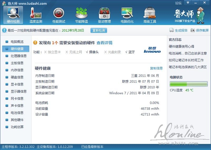Open the 高级工具 toolbox icon

point(150,15)
